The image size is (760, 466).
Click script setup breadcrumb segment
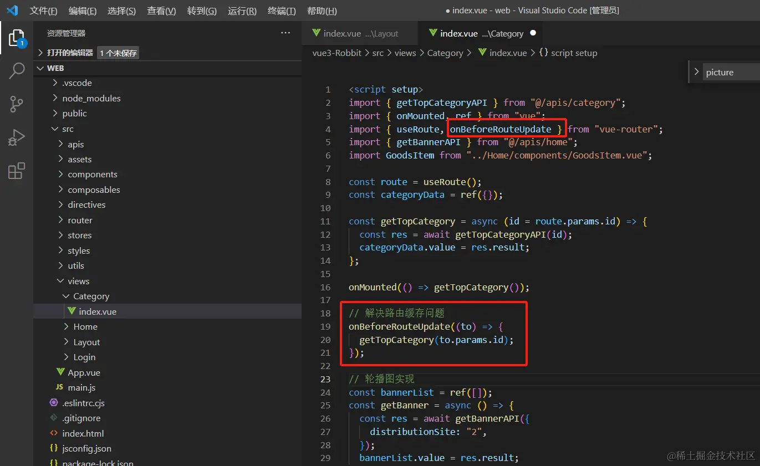pos(574,53)
